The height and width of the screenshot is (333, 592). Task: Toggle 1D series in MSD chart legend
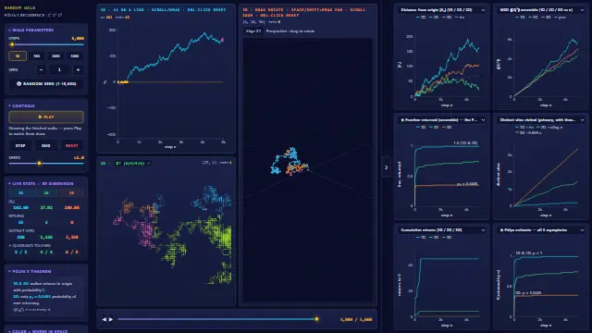coord(520,18)
